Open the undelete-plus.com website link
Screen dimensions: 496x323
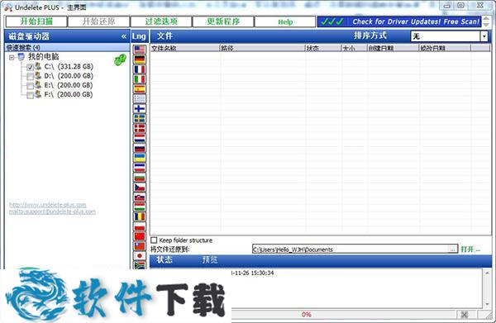tap(47, 205)
